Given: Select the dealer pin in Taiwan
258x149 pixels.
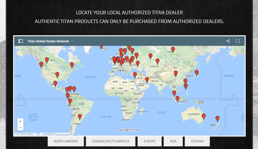Looking at the screenshot, I should coord(186,81).
